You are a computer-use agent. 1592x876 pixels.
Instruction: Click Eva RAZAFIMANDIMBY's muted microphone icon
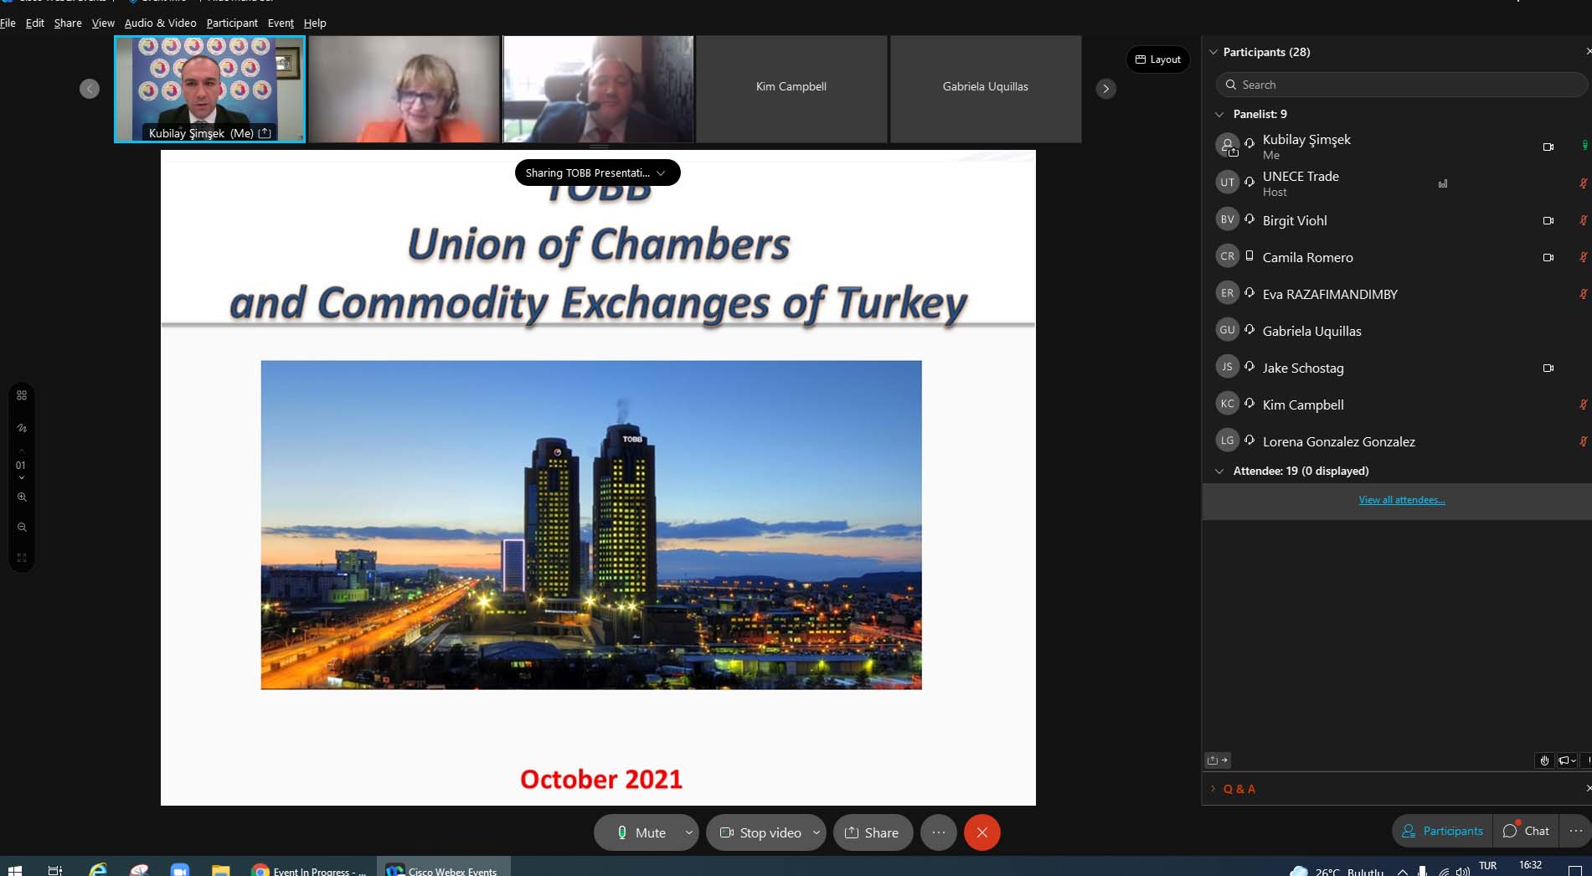[1584, 294]
